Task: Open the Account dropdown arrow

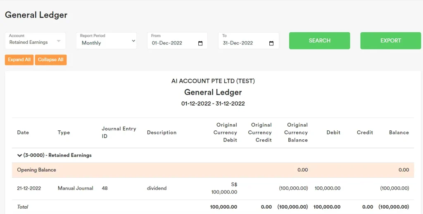Action: click(59, 41)
